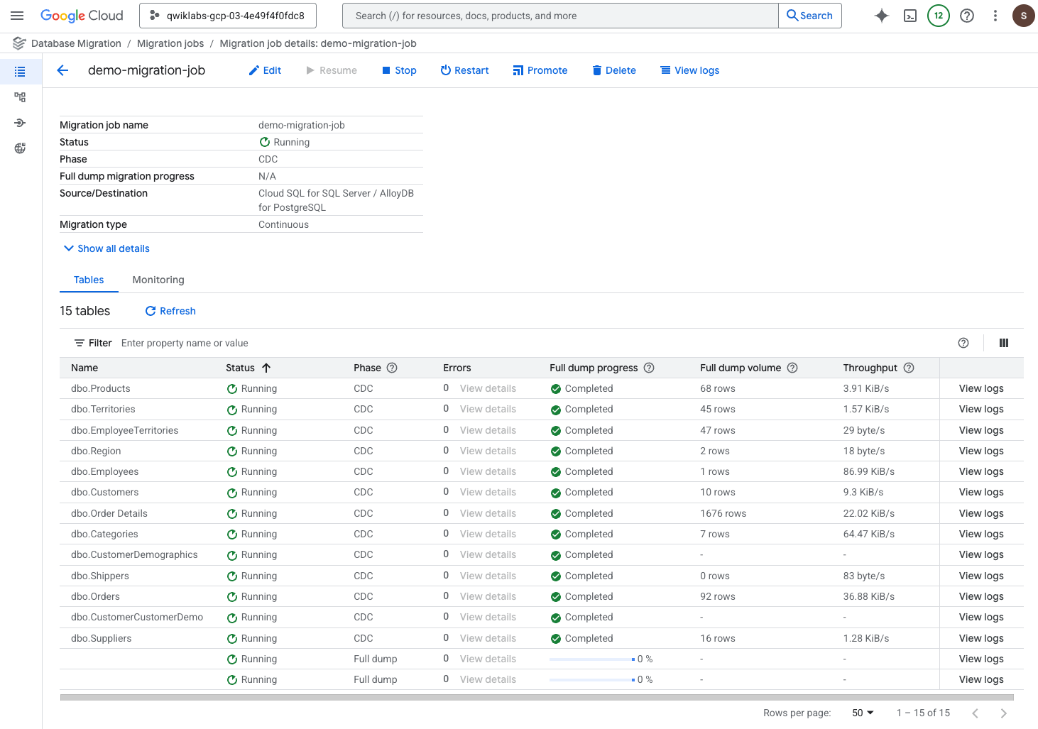View logs for dbo.Products
The width and height of the screenshot is (1038, 729).
tap(981, 388)
